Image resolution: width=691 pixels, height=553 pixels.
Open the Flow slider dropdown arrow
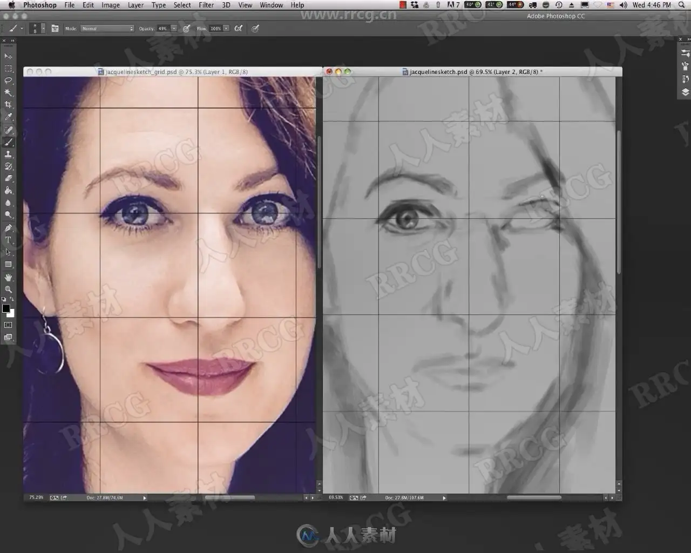(x=226, y=28)
